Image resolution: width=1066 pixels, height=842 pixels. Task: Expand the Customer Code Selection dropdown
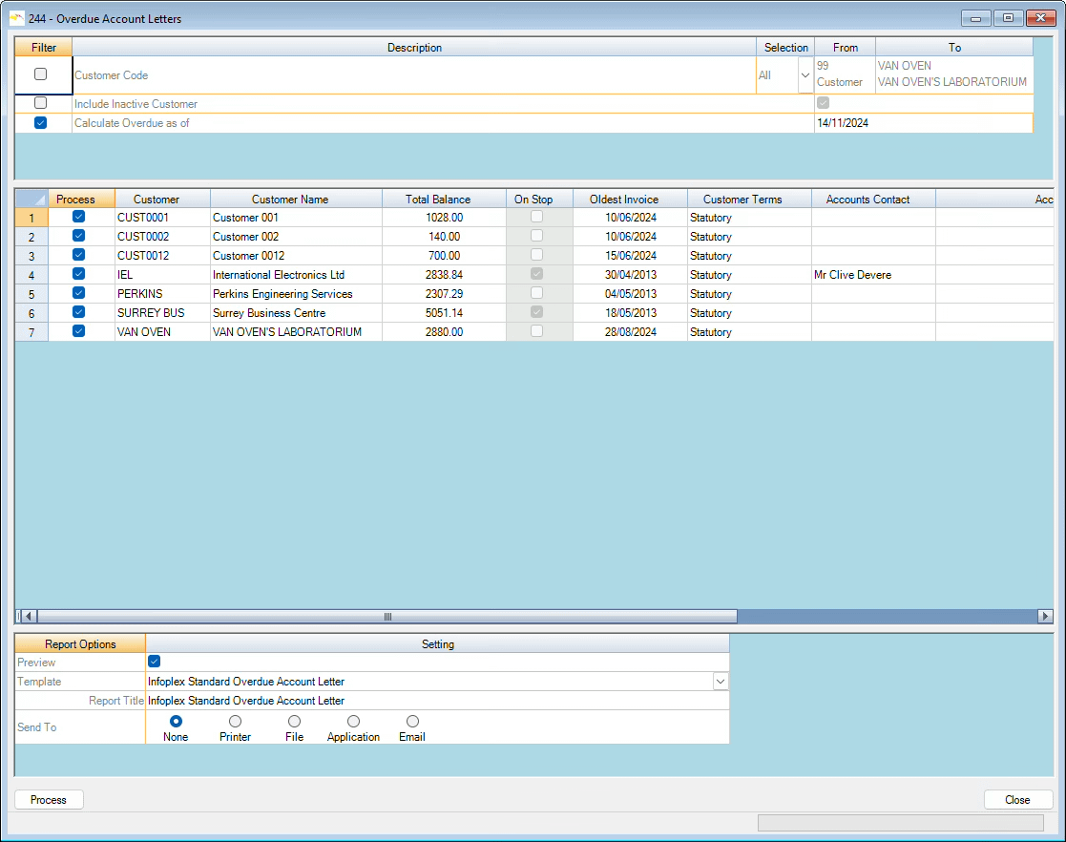pos(805,75)
